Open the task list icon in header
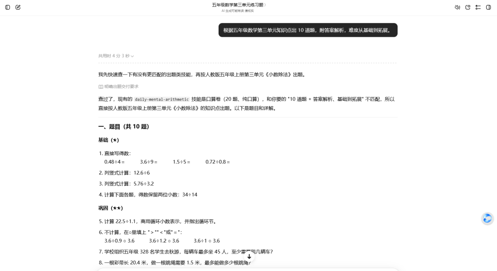This screenshot has height=271, width=497. point(478,7)
